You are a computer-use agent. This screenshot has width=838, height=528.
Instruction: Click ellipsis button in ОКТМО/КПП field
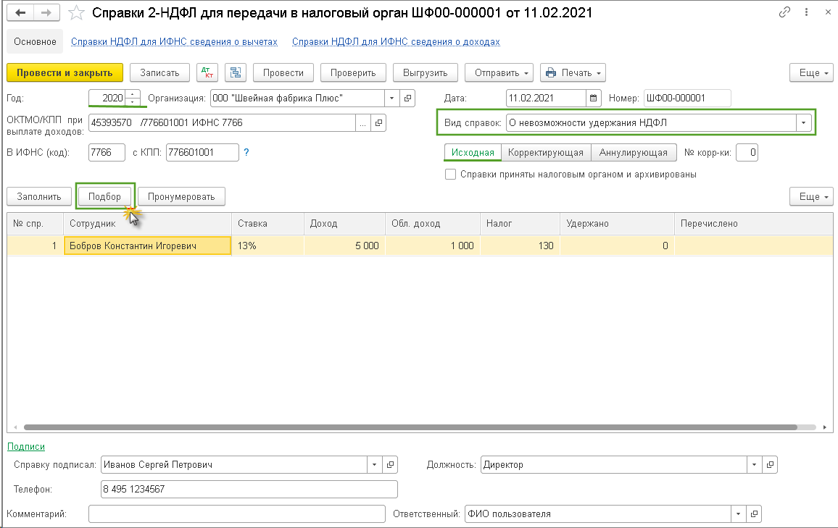click(363, 123)
